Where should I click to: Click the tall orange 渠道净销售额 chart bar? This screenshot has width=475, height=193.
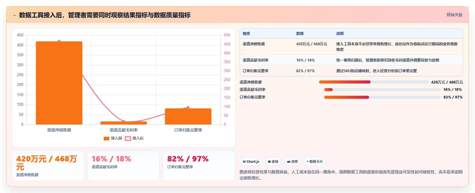59,83
